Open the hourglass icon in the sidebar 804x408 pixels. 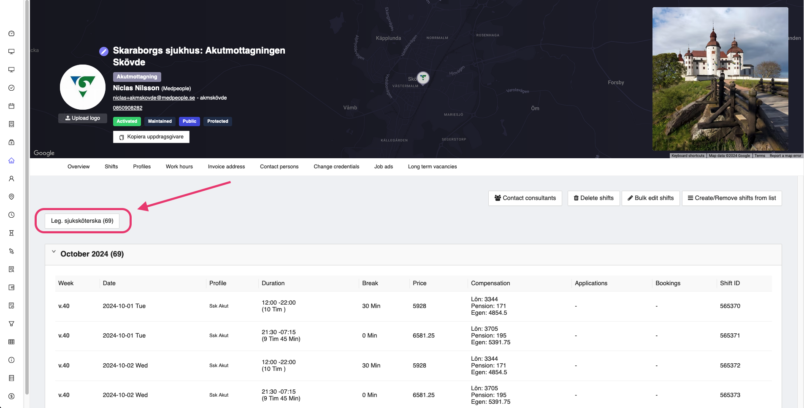(11, 233)
